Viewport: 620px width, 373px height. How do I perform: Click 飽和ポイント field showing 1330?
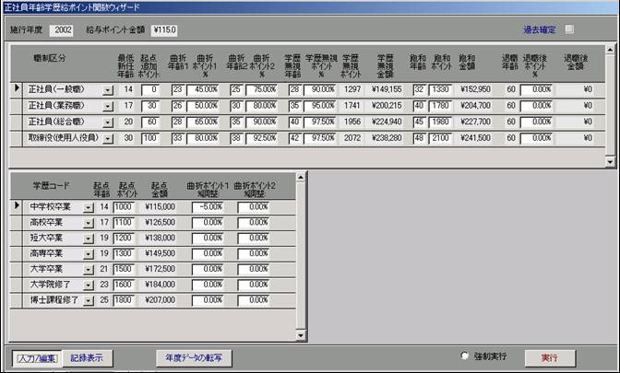440,90
